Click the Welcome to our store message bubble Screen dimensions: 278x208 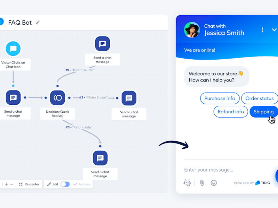click(x=216, y=77)
